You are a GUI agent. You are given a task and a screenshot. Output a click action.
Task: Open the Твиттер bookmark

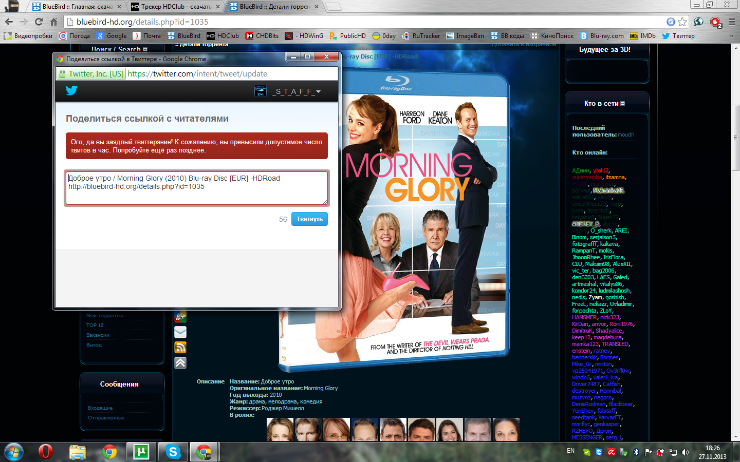[x=678, y=36]
